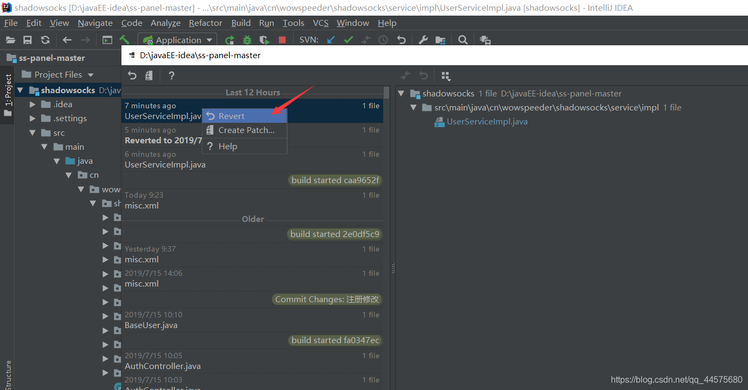748x390 pixels.
Task: Open the File menu
Action: 11,23
